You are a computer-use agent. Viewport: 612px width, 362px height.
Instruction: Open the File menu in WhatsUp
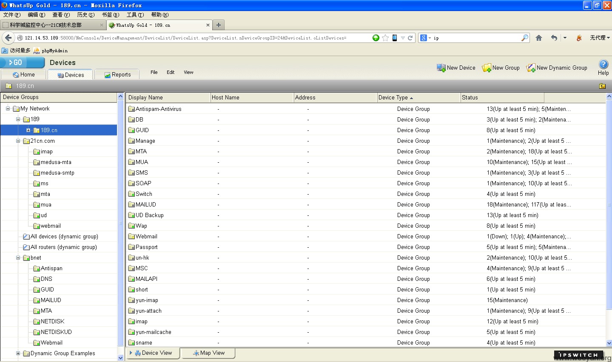point(154,72)
